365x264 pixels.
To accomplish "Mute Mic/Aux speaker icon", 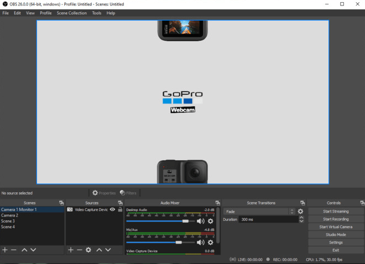I will pos(200,242).
